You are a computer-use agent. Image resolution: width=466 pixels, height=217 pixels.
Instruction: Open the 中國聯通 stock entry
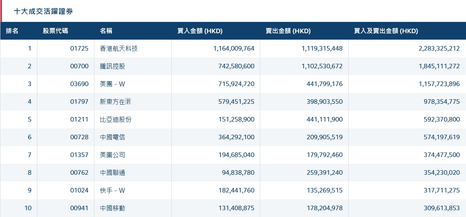113,173
